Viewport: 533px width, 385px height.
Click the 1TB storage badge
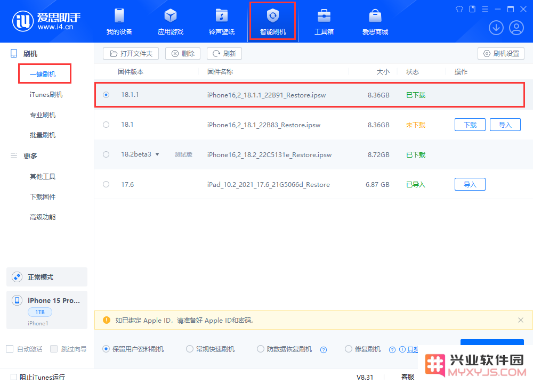pyautogui.click(x=40, y=312)
